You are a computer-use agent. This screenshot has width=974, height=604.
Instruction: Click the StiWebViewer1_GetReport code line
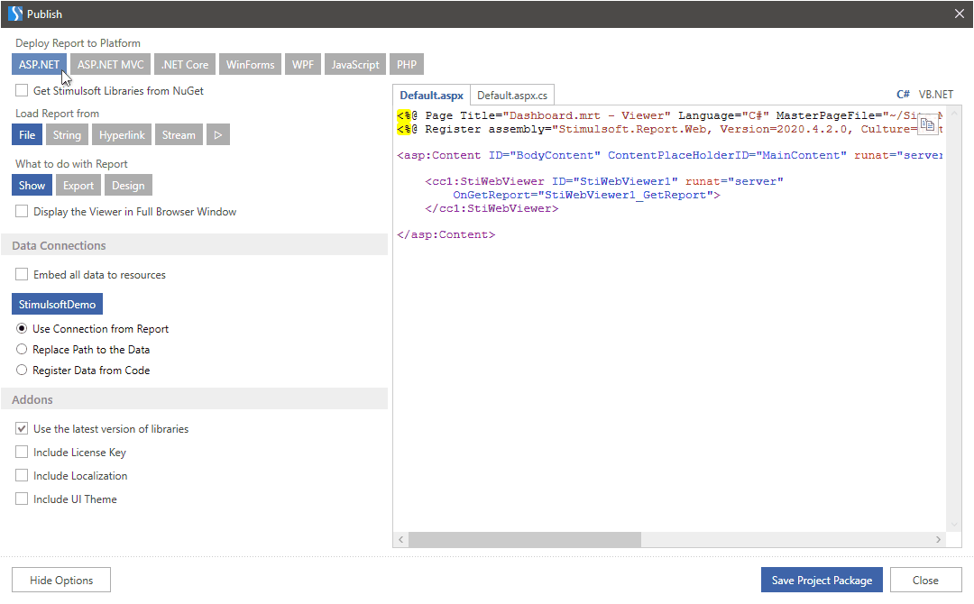(x=586, y=195)
